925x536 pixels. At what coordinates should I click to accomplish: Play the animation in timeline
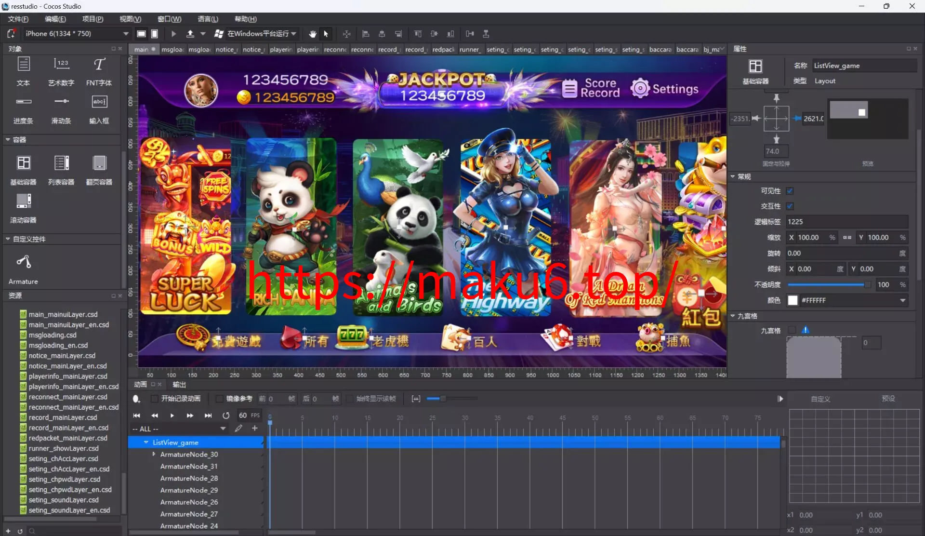click(172, 415)
